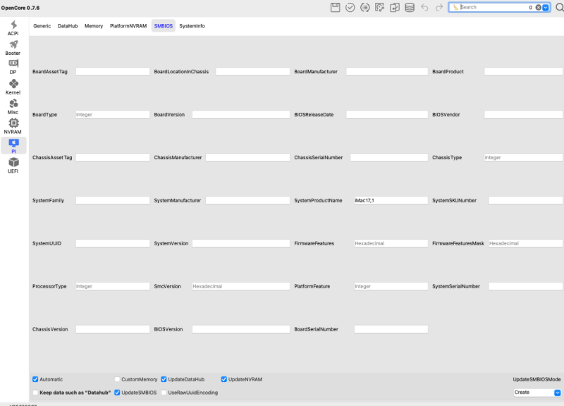Click the ChassisType integer field
This screenshot has width=564, height=406.
523,157
